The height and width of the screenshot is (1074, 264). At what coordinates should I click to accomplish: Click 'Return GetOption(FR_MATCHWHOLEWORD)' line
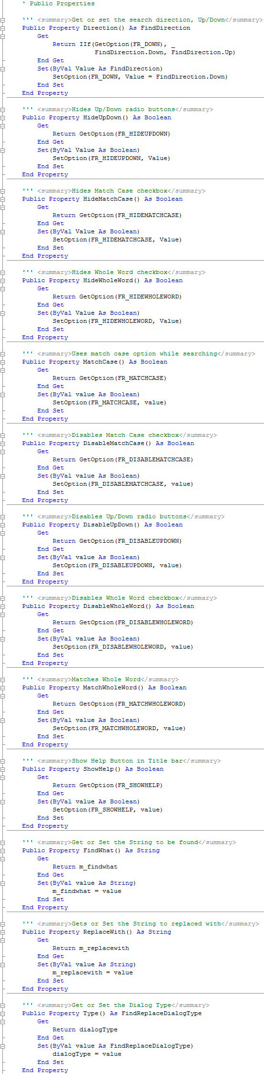click(119, 704)
